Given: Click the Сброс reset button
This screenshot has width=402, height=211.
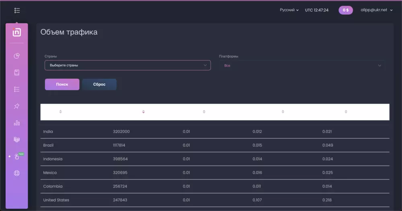Looking at the screenshot, I should click(x=99, y=84).
